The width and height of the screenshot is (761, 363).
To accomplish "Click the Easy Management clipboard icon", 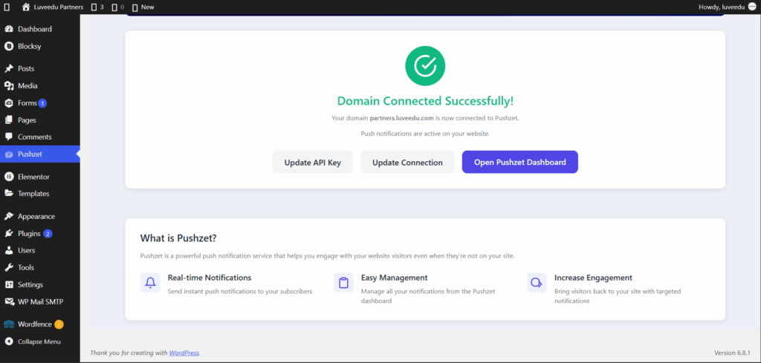I will click(x=343, y=283).
